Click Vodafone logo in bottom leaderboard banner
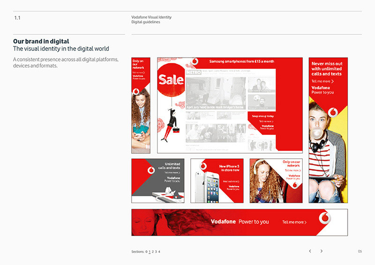 (325, 218)
